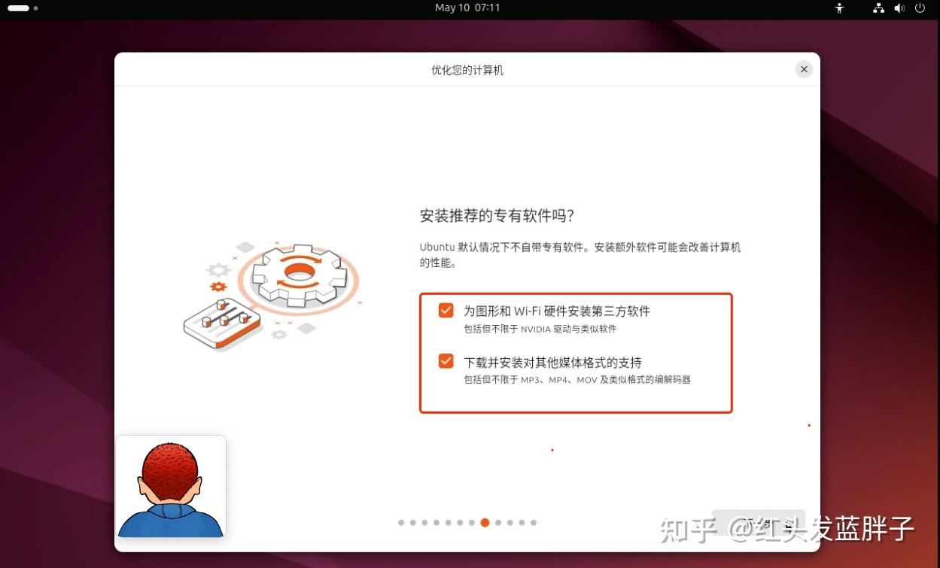Select the first page indicator dot
The width and height of the screenshot is (940, 568).
pos(401,522)
